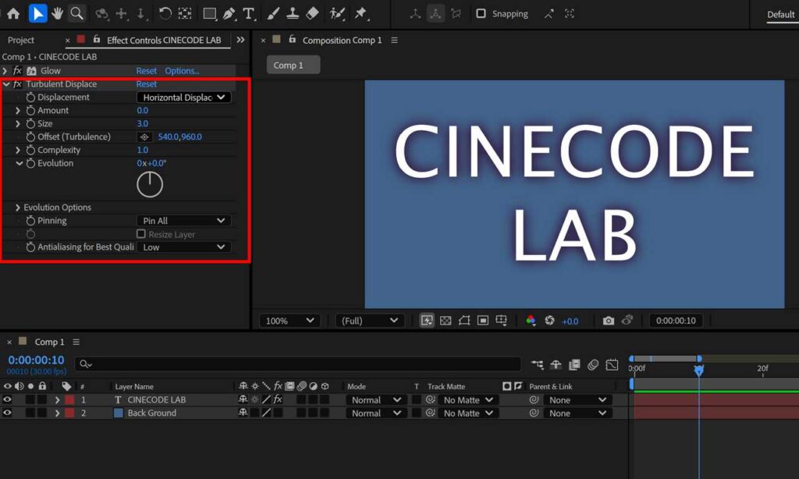The image size is (799, 479).
Task: Select the Type tool
Action: click(248, 14)
